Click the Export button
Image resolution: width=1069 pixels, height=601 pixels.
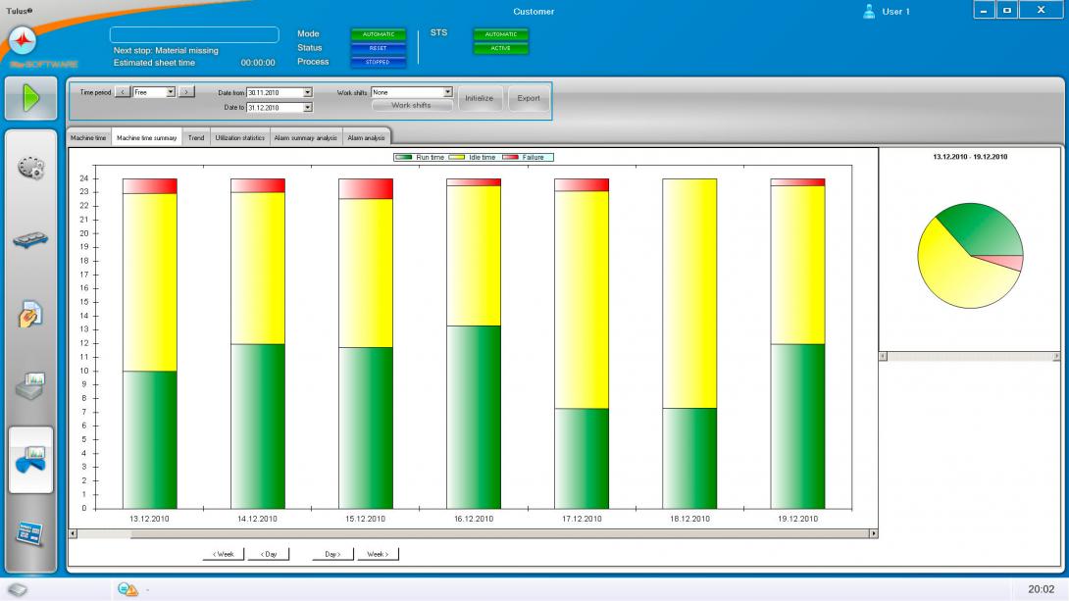pos(529,98)
